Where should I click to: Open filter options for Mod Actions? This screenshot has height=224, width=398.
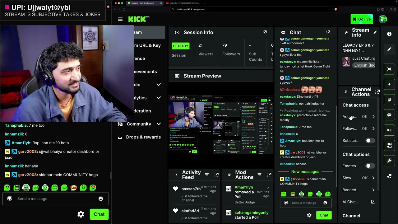pos(259,175)
